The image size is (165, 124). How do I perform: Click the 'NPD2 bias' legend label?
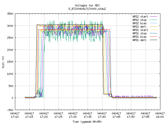(139, 23)
